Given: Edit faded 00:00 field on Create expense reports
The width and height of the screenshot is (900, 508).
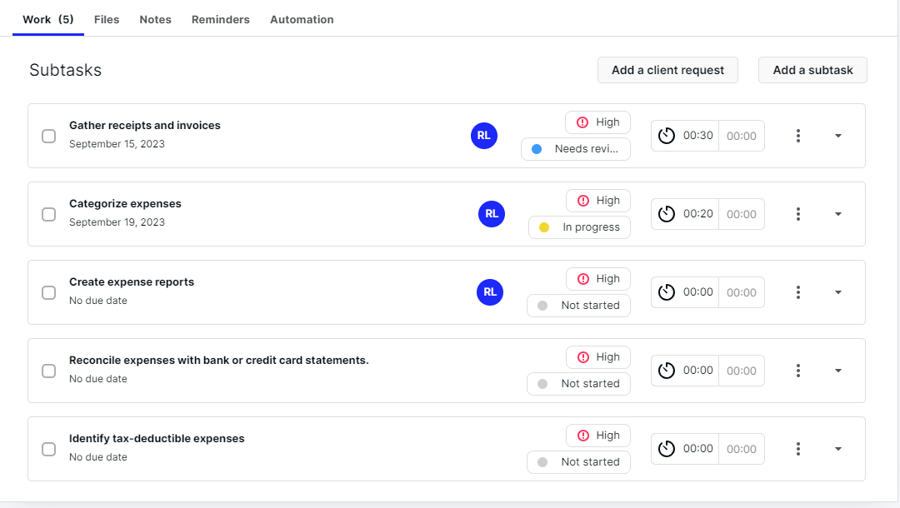Looking at the screenshot, I should (x=742, y=292).
